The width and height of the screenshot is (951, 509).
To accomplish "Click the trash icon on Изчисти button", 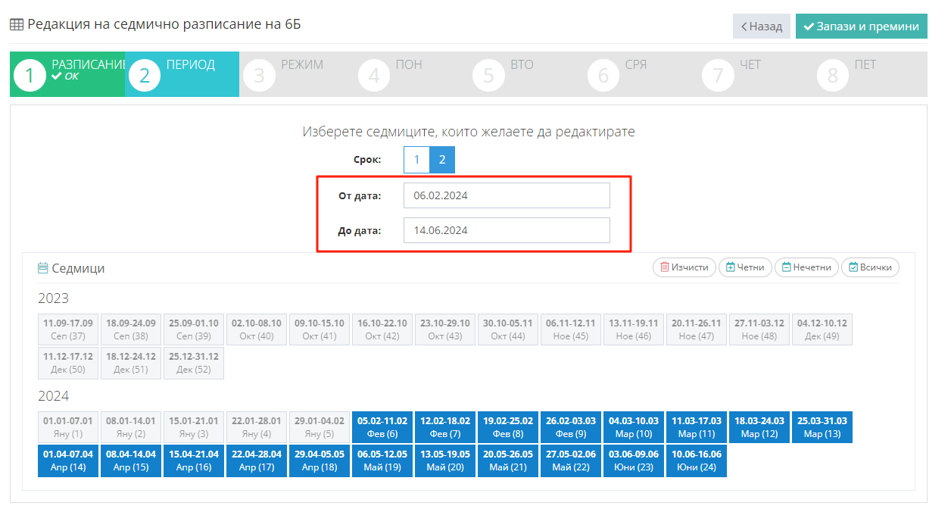I will click(x=664, y=267).
